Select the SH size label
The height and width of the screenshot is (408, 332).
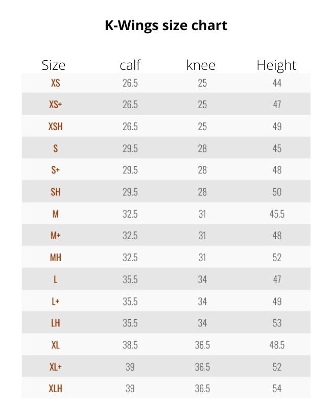click(x=55, y=192)
